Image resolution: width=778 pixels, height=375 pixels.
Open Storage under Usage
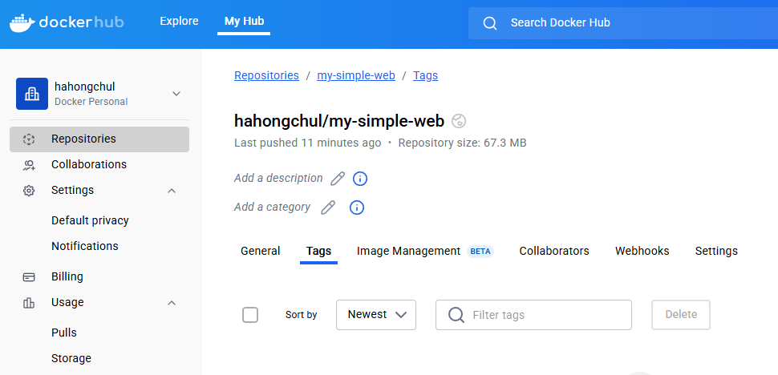71,359
